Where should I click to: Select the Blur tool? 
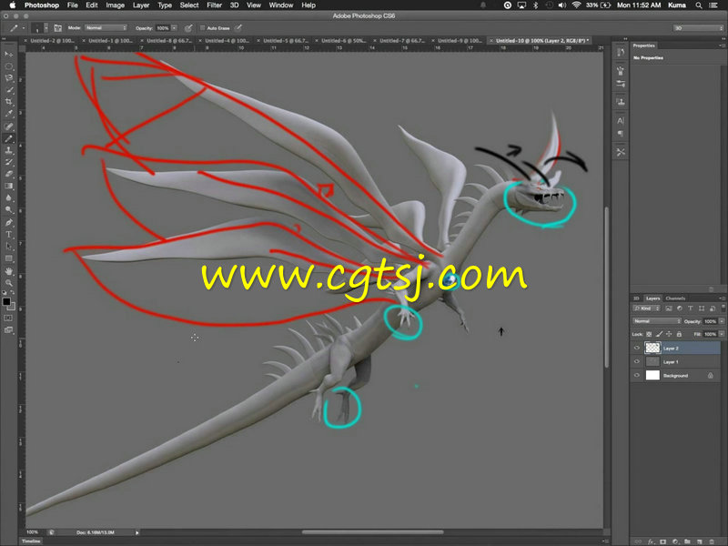click(8, 198)
